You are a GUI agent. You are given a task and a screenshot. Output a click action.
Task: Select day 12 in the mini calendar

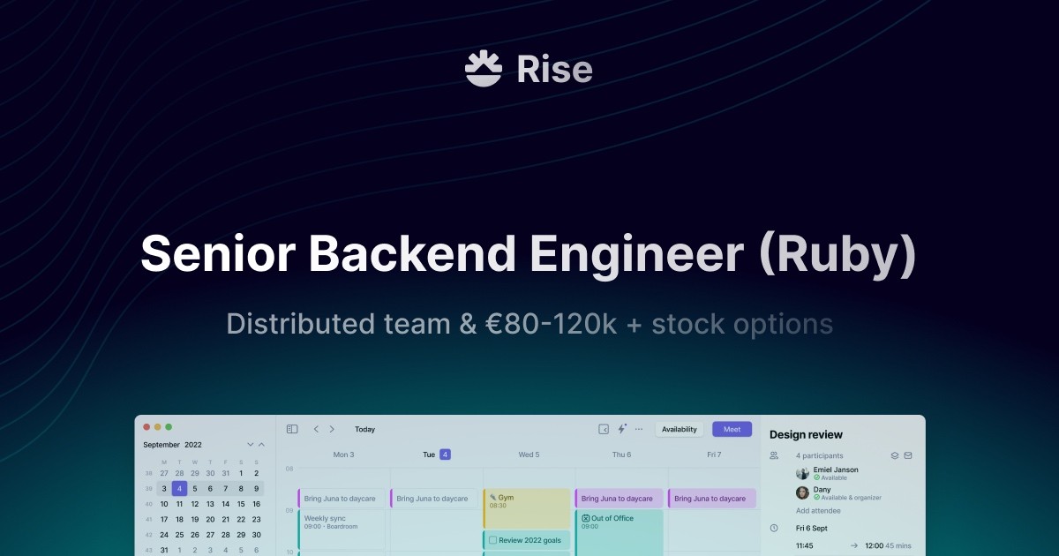click(195, 504)
